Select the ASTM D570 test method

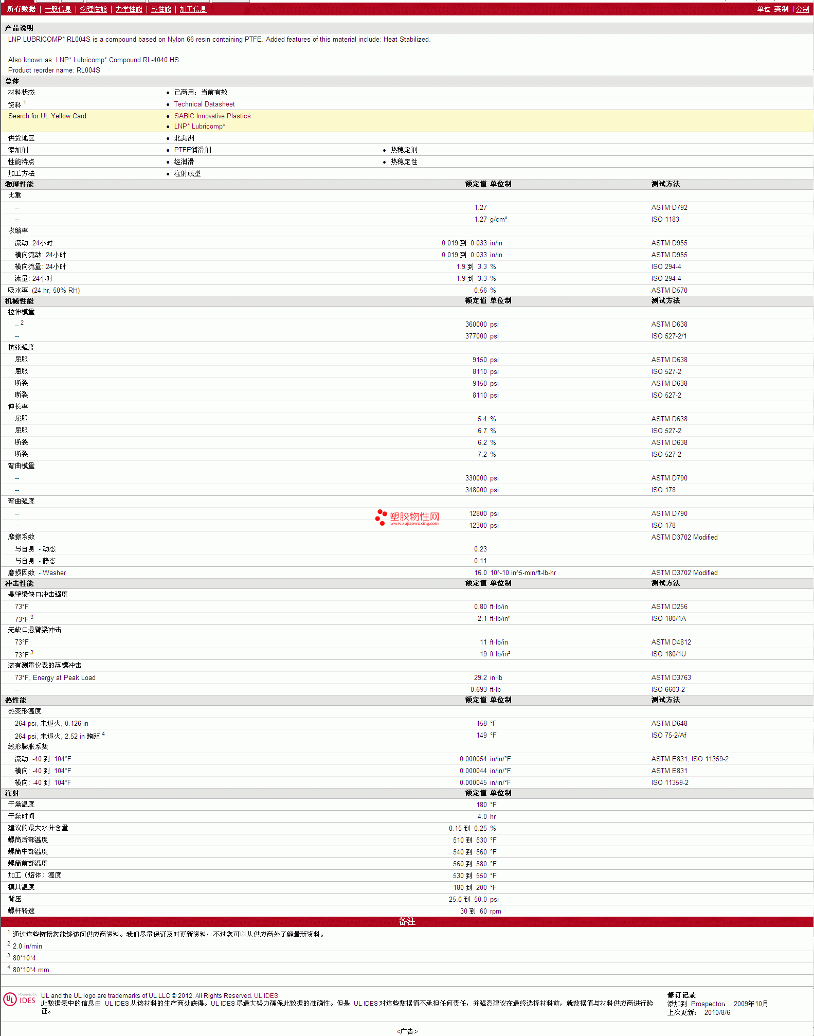[x=669, y=290]
